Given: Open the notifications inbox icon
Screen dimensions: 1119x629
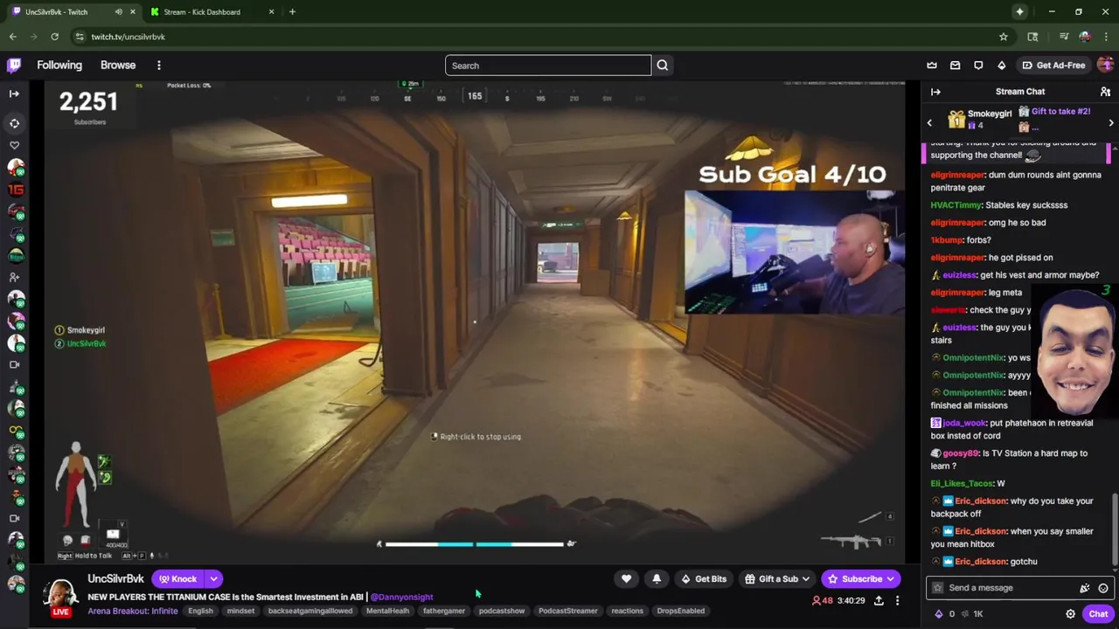Looking at the screenshot, I should point(955,66).
